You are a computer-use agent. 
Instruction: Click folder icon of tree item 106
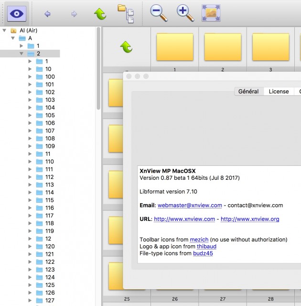click(39, 123)
